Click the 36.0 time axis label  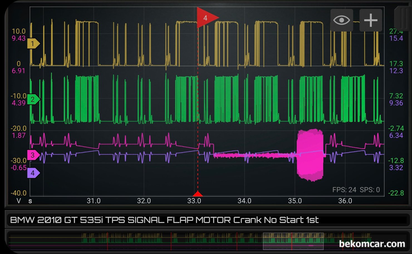(x=345, y=201)
